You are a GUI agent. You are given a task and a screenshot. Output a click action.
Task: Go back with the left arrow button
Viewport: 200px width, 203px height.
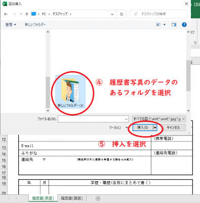(6, 14)
